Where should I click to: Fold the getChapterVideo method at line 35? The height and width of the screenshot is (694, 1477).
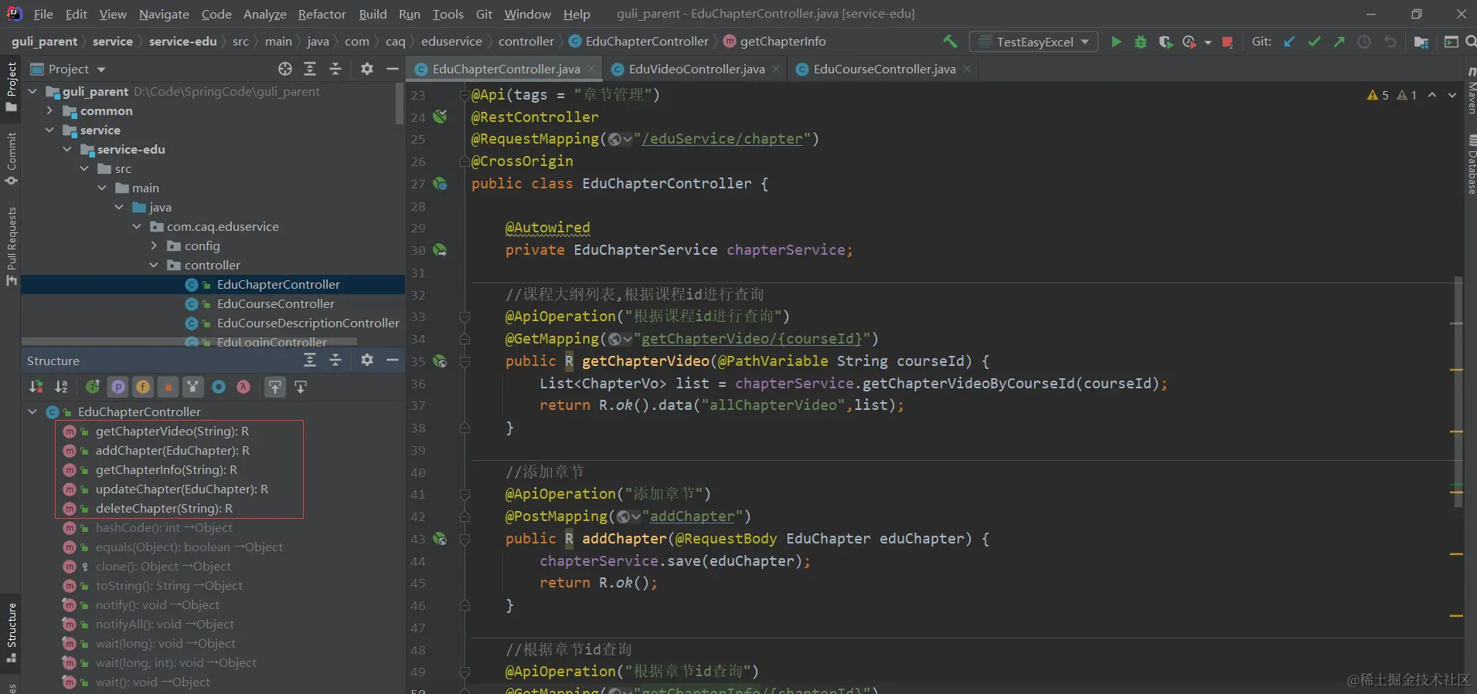(x=465, y=361)
